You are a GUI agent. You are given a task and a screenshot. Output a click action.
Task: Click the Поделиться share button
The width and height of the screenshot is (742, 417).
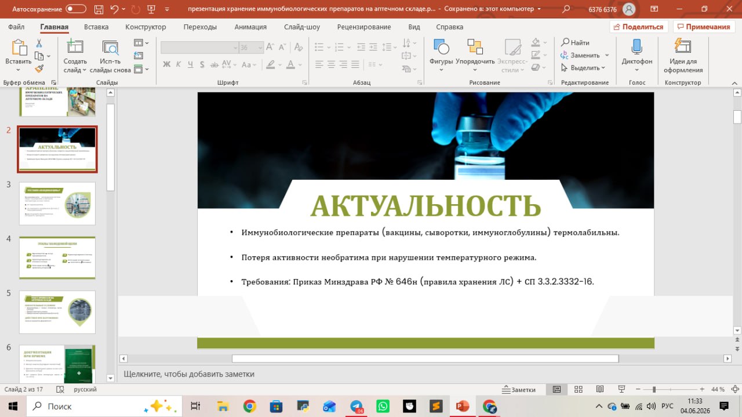click(x=639, y=27)
